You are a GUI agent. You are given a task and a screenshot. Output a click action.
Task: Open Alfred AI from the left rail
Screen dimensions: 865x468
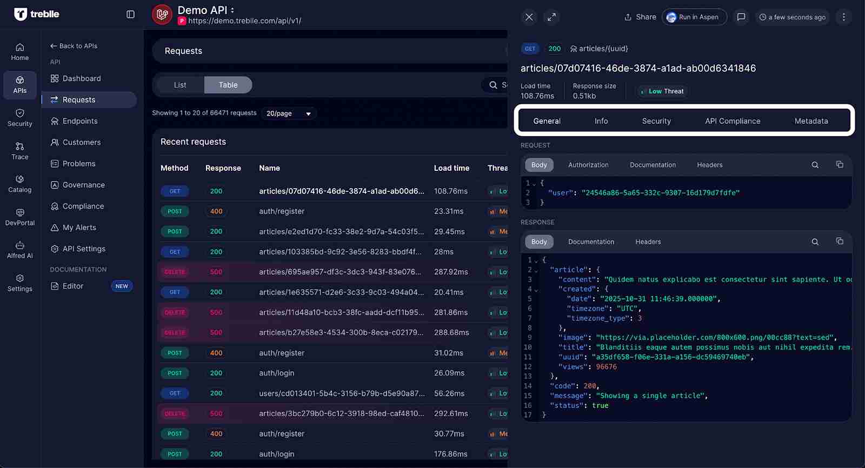click(x=20, y=250)
